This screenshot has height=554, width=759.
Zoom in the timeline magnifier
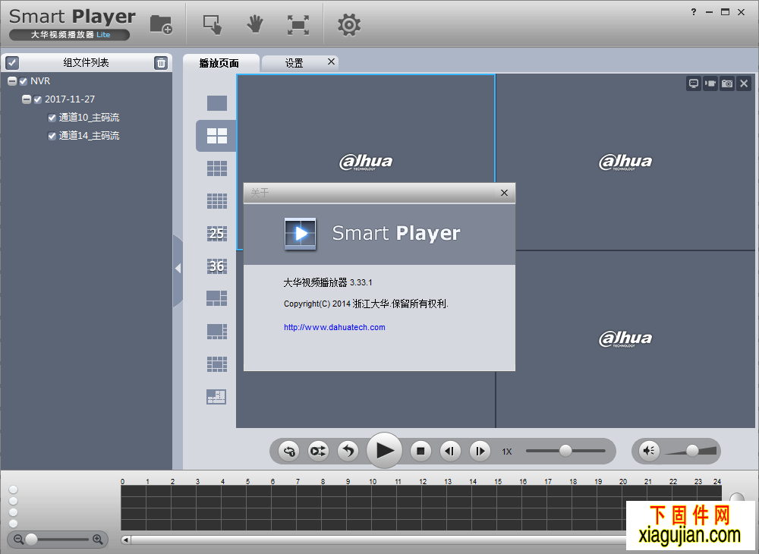coord(97,539)
